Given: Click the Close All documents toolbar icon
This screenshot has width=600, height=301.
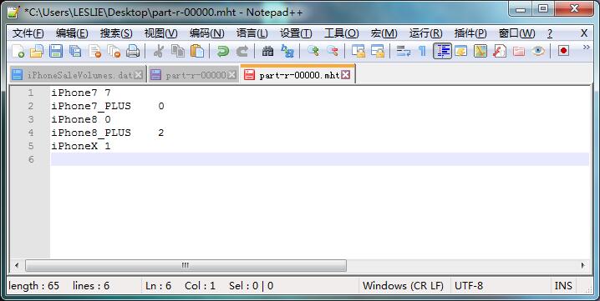Looking at the screenshot, I should [114, 51].
